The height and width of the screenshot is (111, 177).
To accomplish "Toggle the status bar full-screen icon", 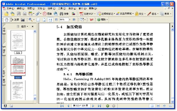I will tap(5, 106).
